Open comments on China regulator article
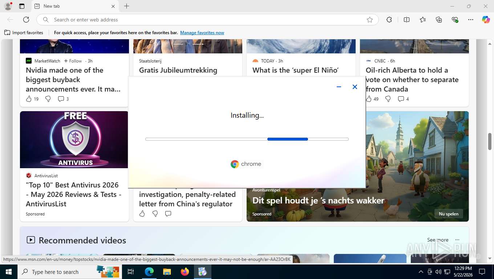 click(168, 214)
